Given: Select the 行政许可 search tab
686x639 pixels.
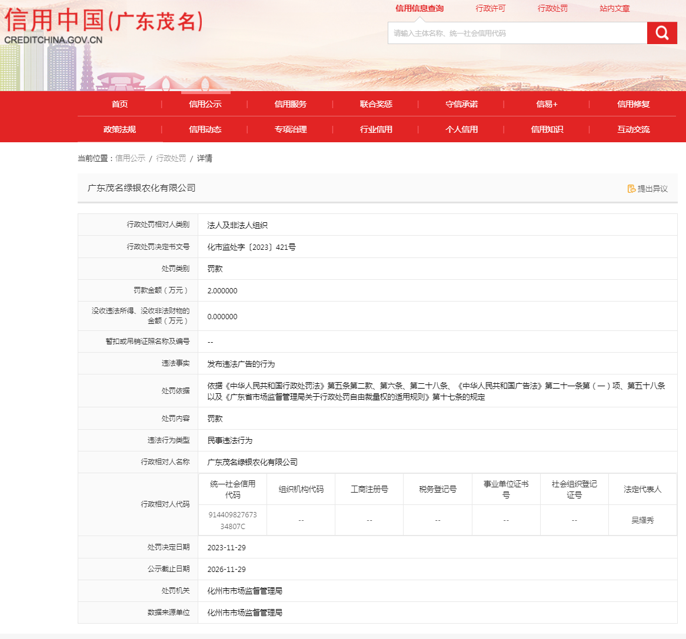Looking at the screenshot, I should [491, 8].
